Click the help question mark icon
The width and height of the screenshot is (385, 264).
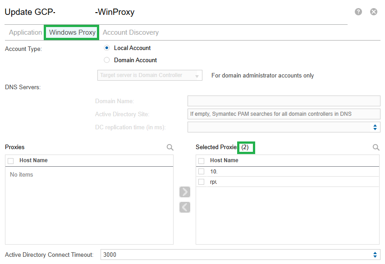[x=358, y=12]
